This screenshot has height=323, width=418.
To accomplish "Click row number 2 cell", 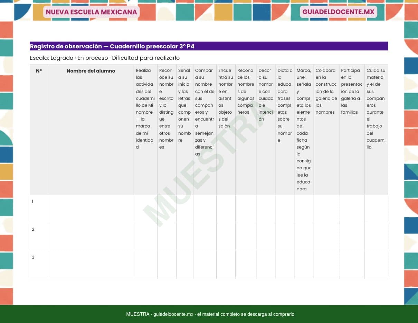I will tap(39, 237).
